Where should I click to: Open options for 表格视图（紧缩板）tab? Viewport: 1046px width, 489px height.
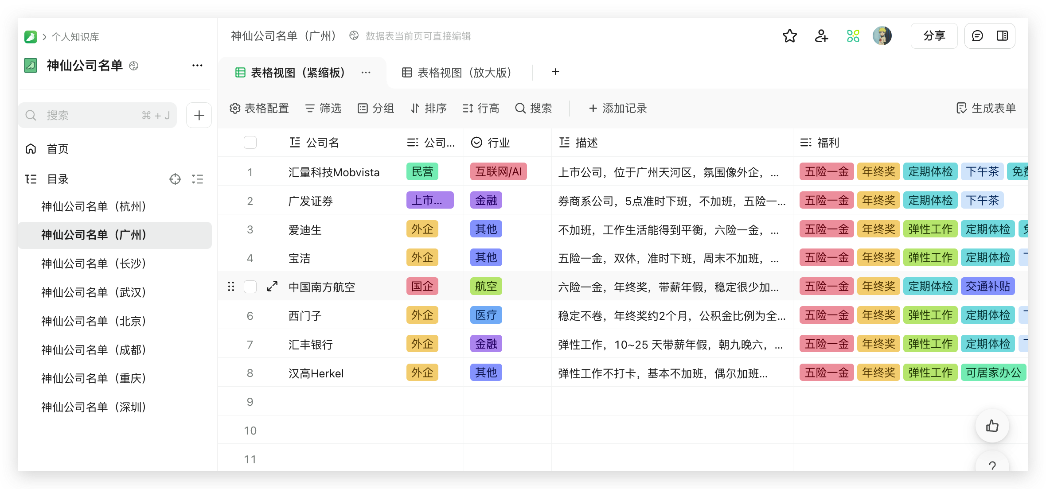(x=366, y=73)
